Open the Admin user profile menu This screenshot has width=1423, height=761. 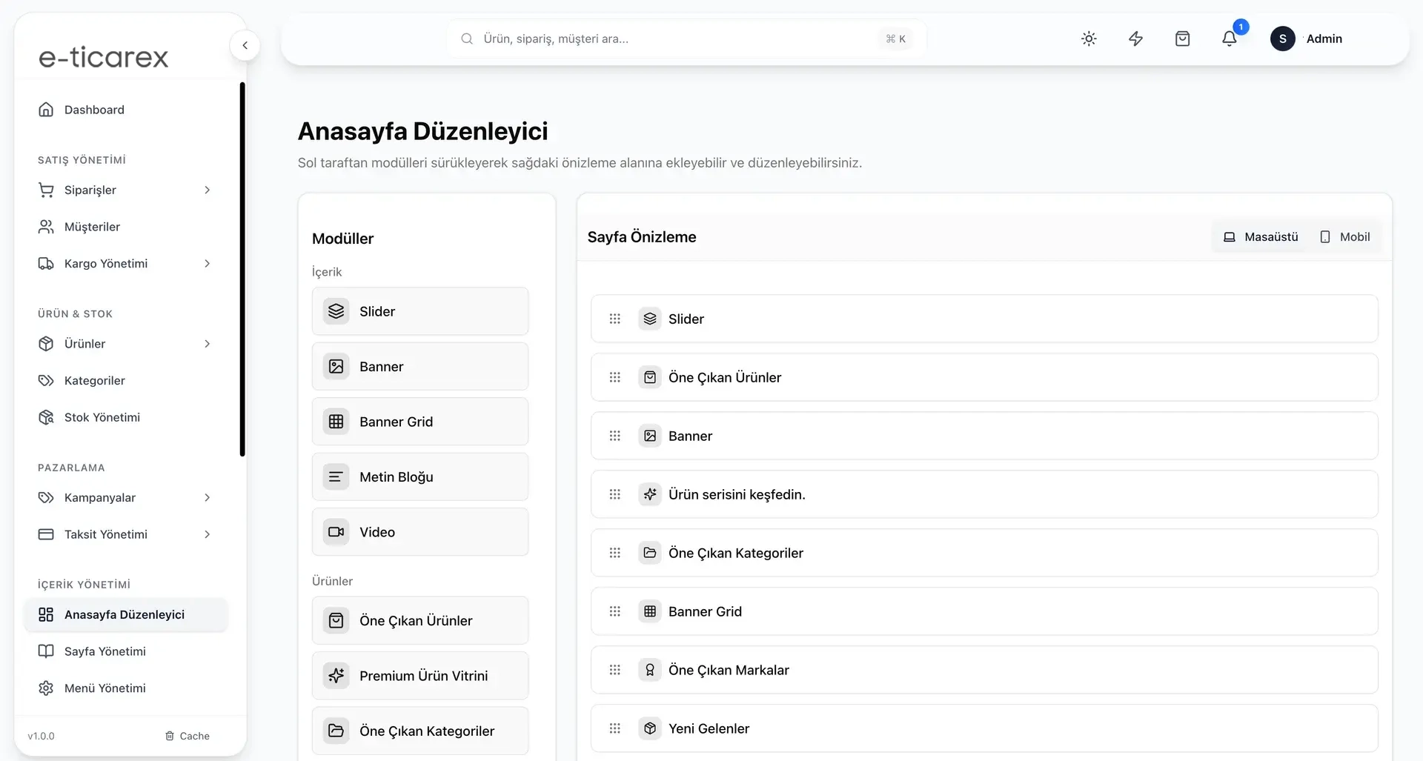[1307, 39]
